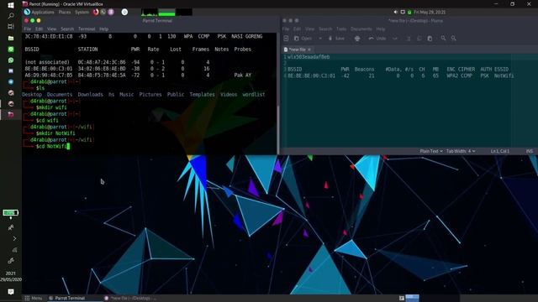The height and width of the screenshot is (302, 538).
Task: Close the '*new file' tab in Pluma
Action: pos(309,49)
